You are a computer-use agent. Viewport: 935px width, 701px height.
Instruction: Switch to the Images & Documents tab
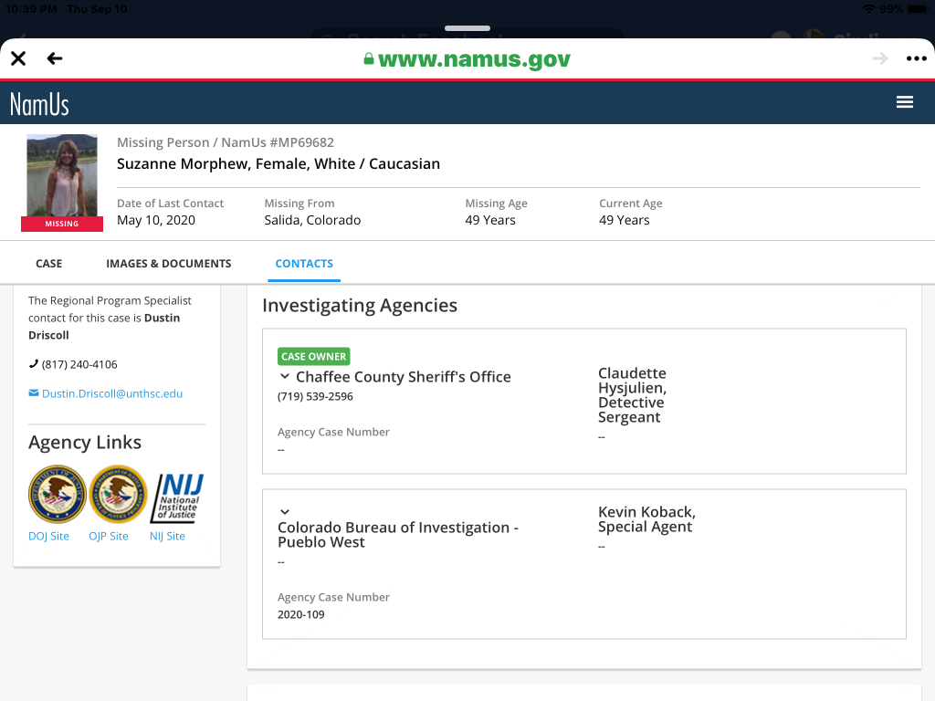[x=168, y=263]
